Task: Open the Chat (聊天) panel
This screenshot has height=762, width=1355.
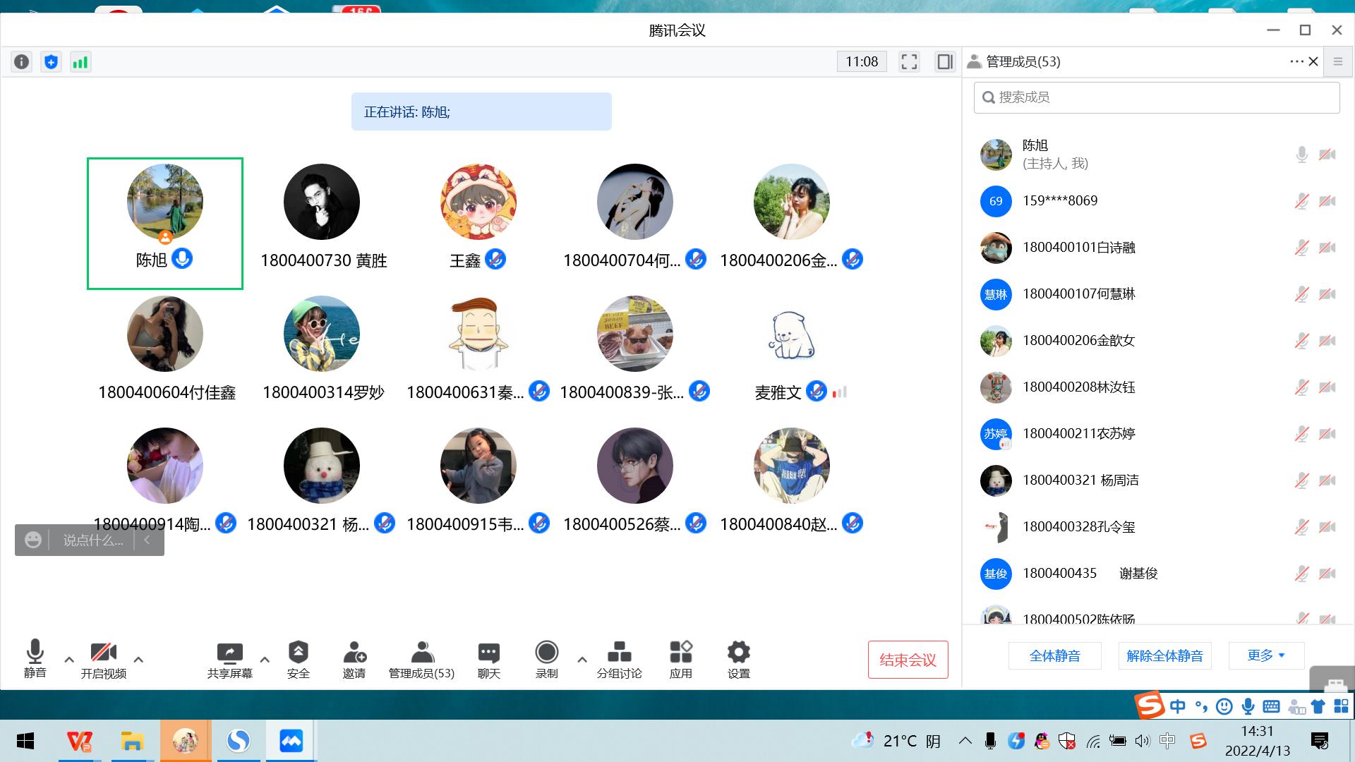Action: [488, 660]
